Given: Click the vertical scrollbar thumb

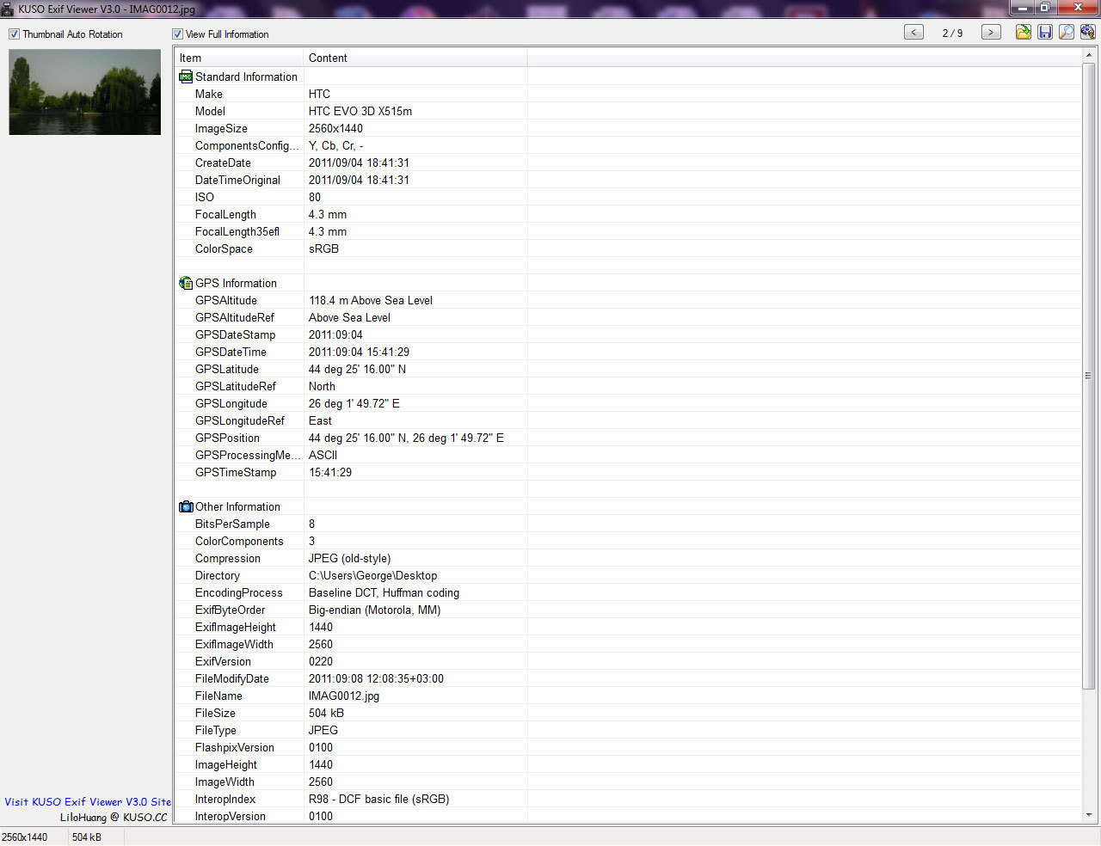Looking at the screenshot, I should tap(1089, 375).
